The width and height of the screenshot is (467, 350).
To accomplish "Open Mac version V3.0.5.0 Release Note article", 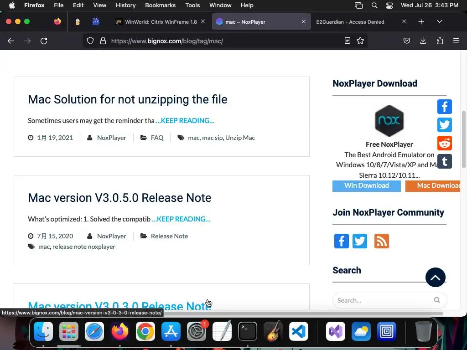I will point(119,198).
